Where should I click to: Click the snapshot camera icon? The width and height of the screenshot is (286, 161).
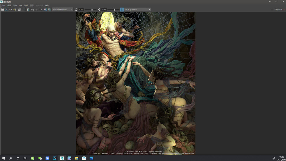tap(11, 9)
